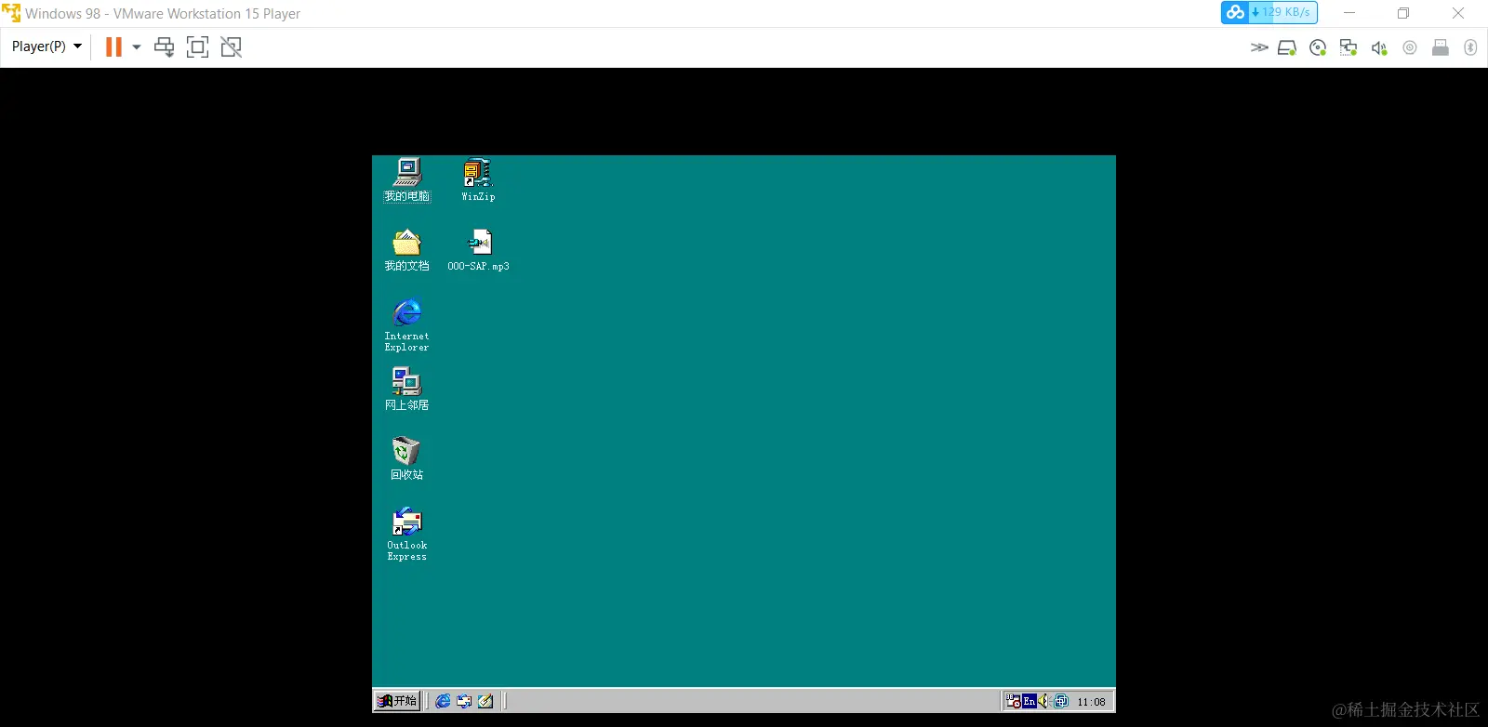Click the hard disk device icon
Image resolution: width=1488 pixels, height=727 pixels.
(1287, 47)
